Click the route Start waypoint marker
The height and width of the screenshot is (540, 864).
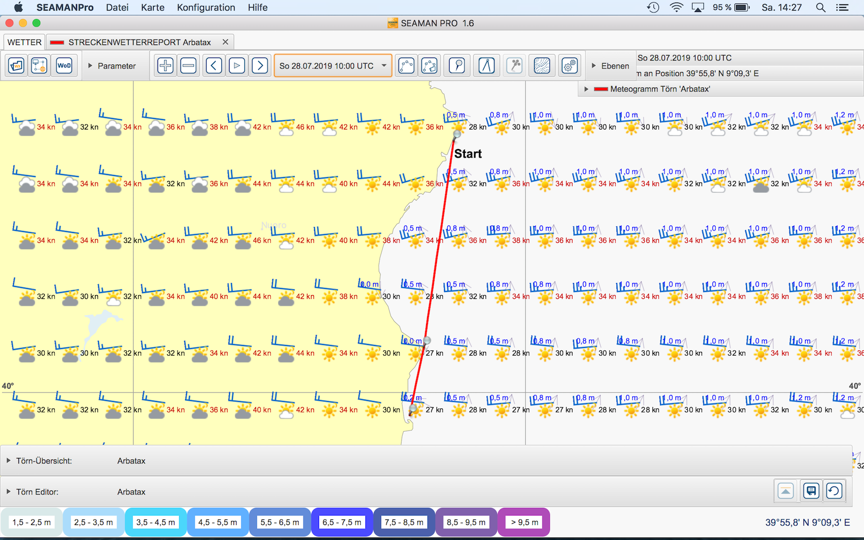coord(457,134)
